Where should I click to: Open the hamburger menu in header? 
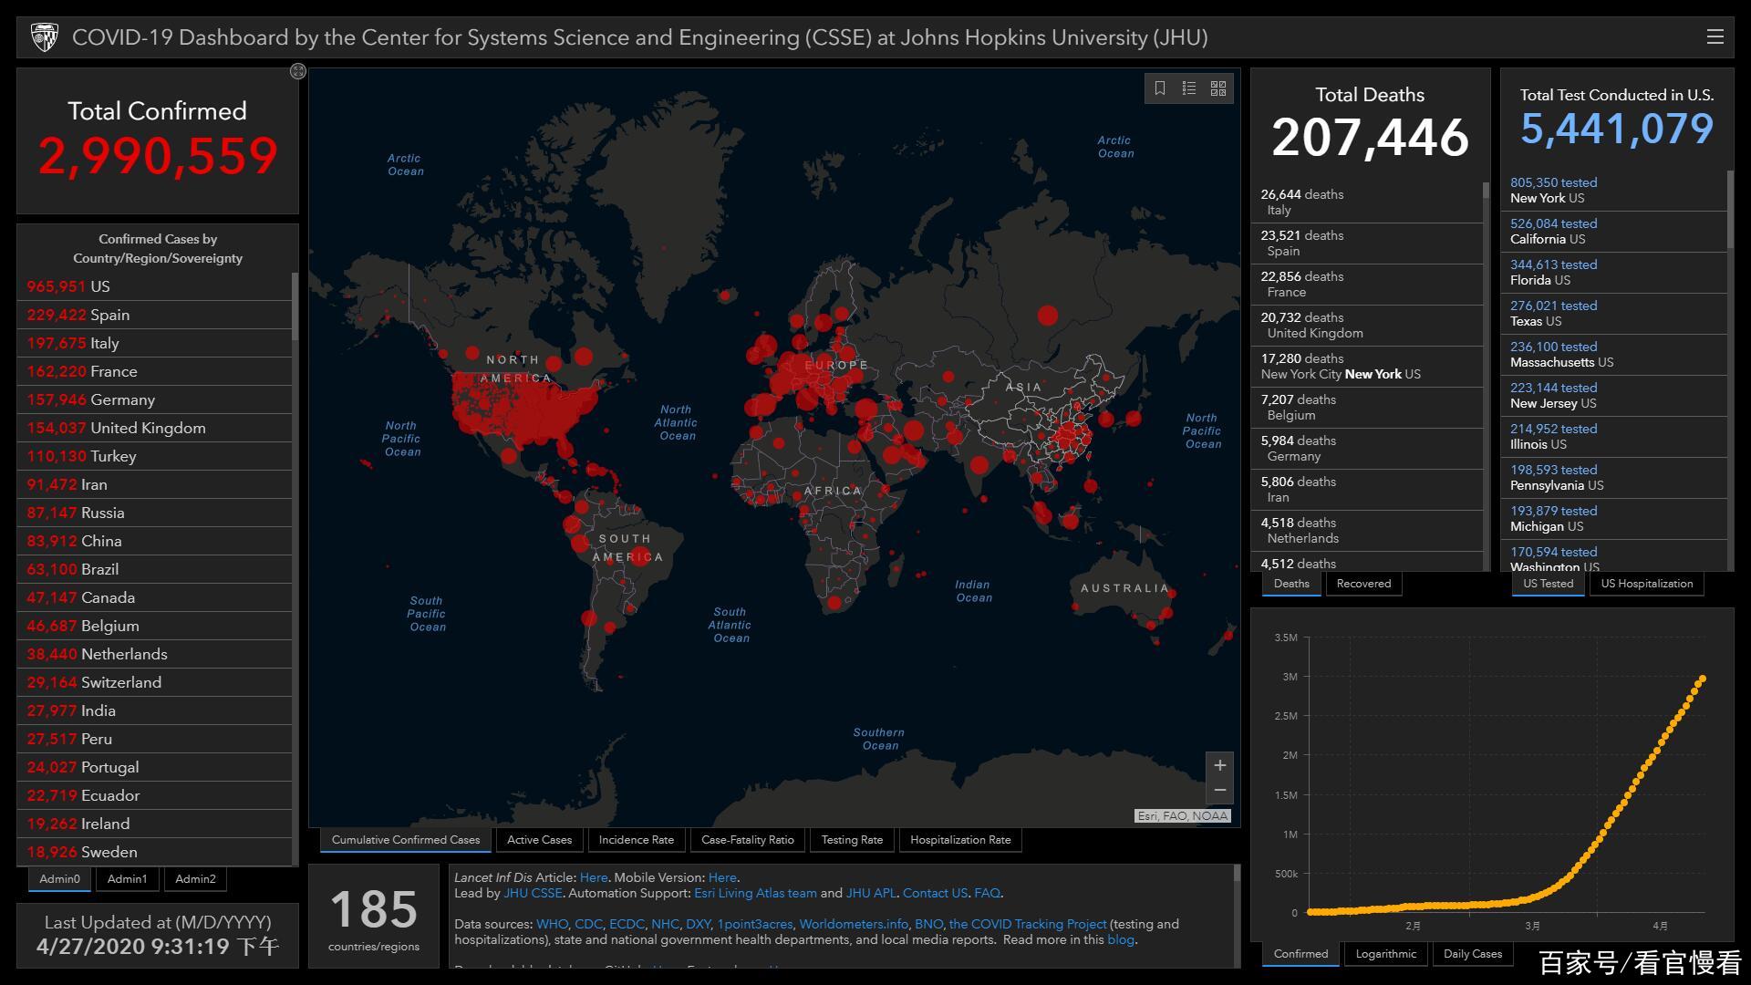click(1715, 37)
